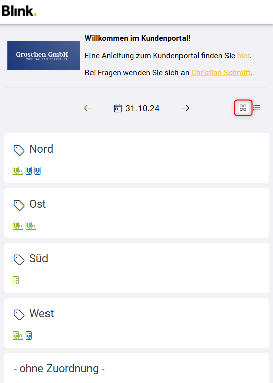Open the calendar icon date picker
273x383 pixels.
coord(118,108)
